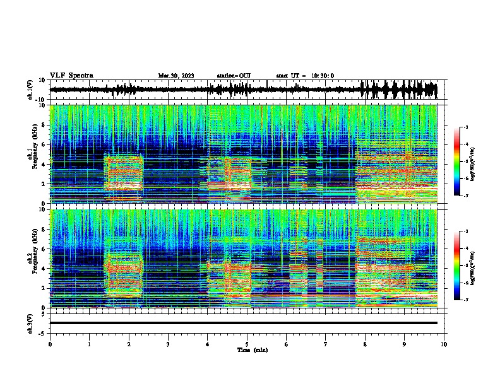Click the ch.1 spectrogram burst near 2 minutes
The image size is (500, 386).
124,173
